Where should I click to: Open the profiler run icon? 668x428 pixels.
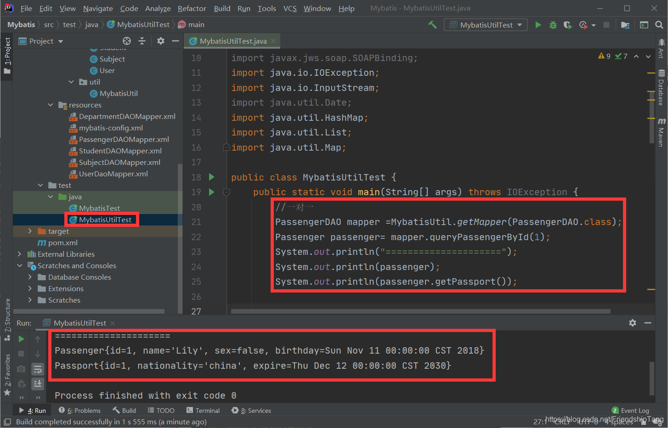(x=583, y=25)
